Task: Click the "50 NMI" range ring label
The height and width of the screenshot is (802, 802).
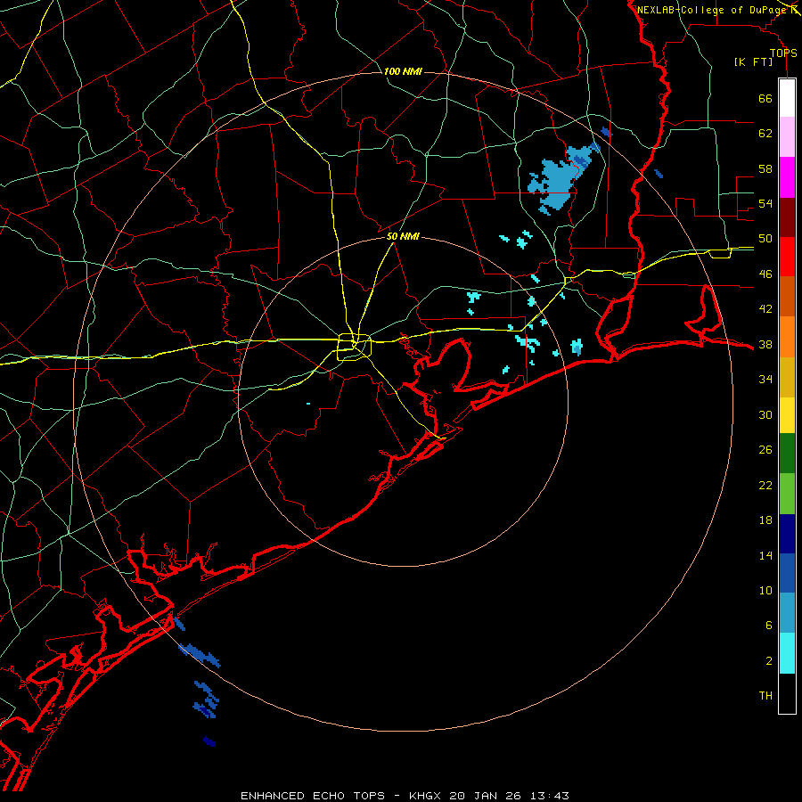Action: pyautogui.click(x=403, y=236)
